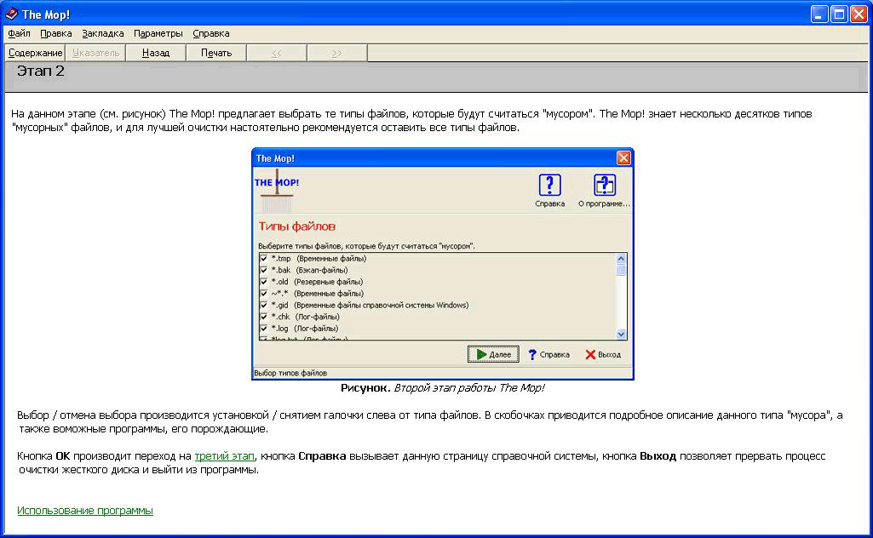Click the disabled Указатель button
This screenshot has height=538, width=873.
[x=95, y=53]
